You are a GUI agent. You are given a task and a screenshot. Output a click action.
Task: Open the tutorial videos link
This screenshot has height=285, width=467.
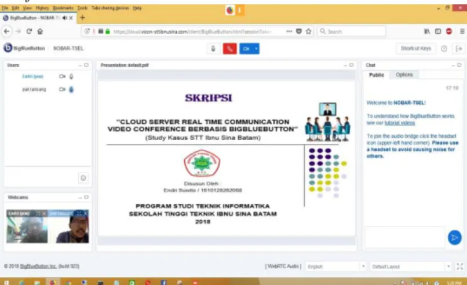click(x=399, y=123)
